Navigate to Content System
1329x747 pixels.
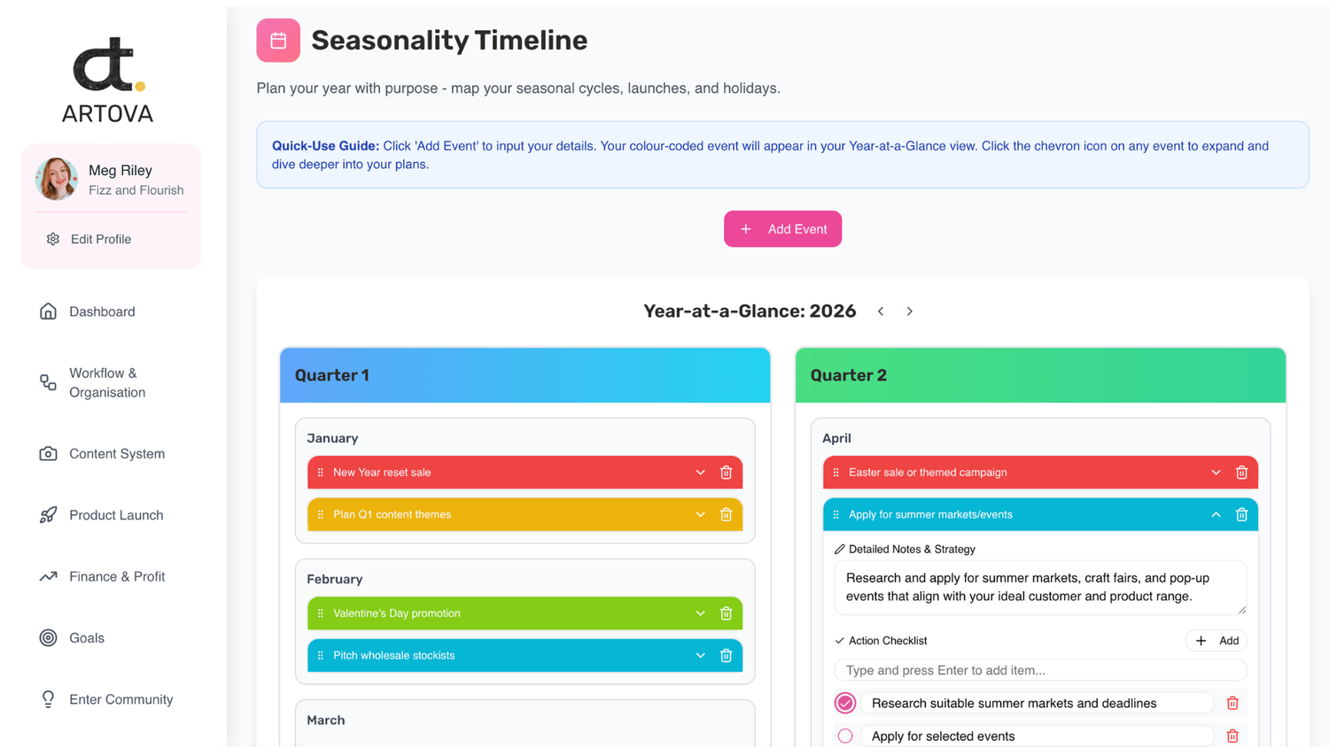117,454
